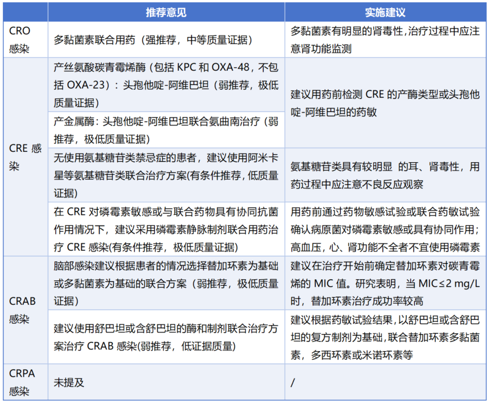
Task: Click the 建议使用舒巴坦 recommendation cell
Action: tap(165, 337)
